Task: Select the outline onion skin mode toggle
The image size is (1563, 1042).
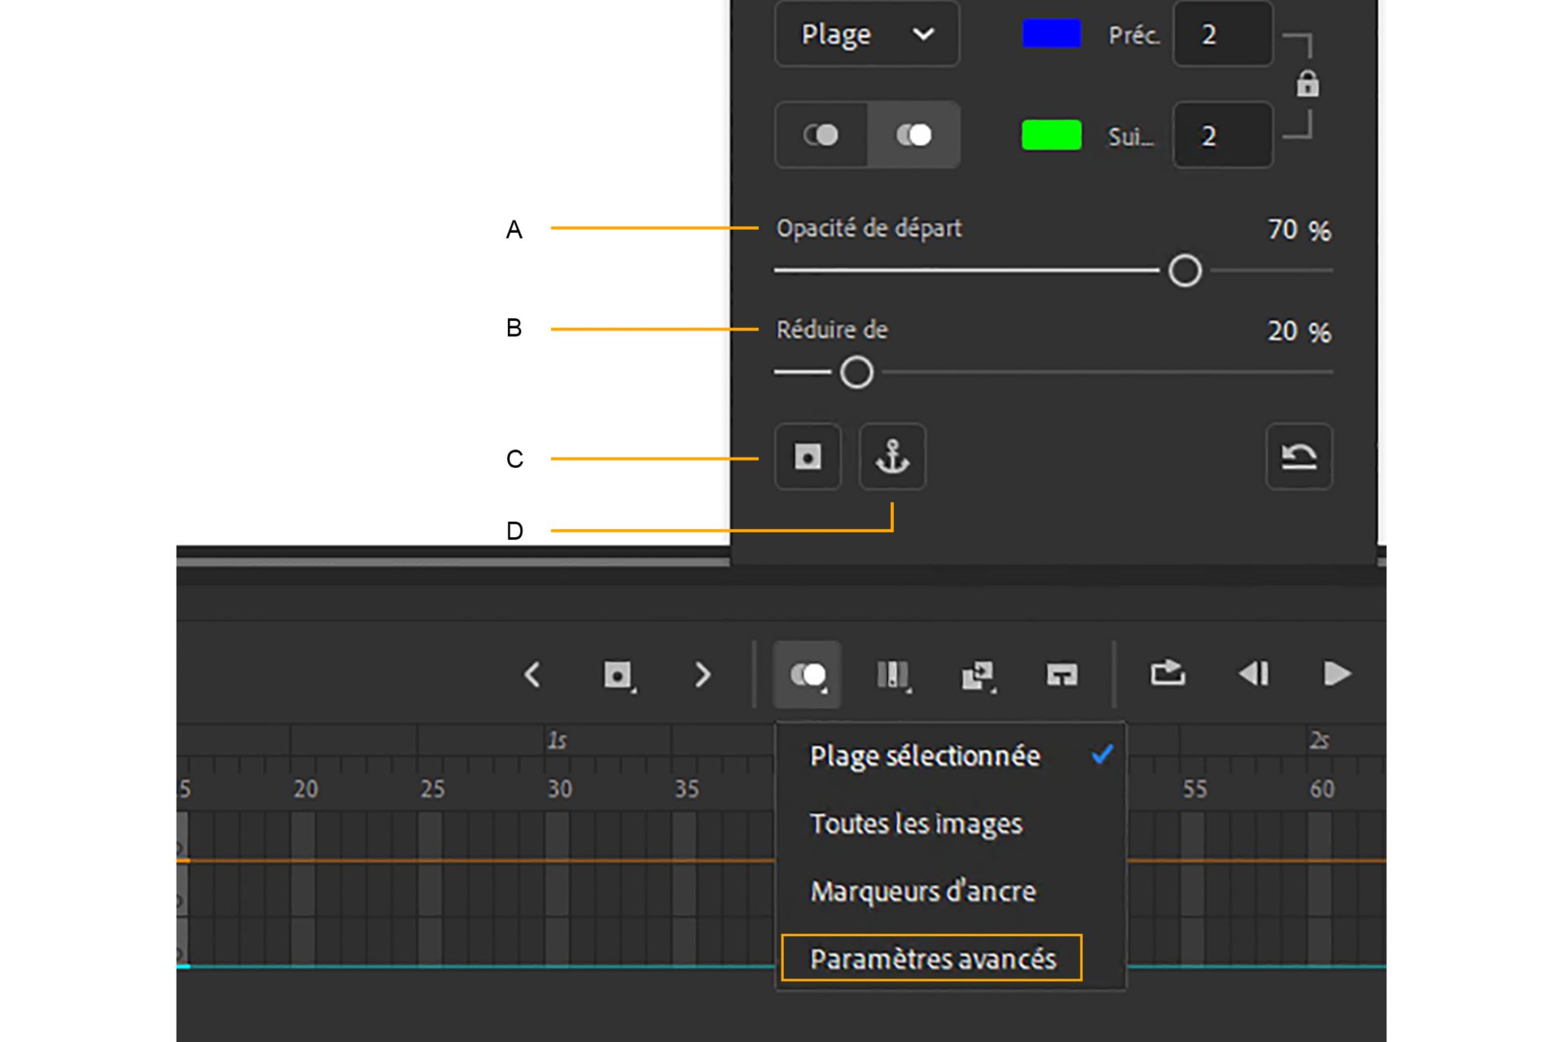Action: point(821,135)
